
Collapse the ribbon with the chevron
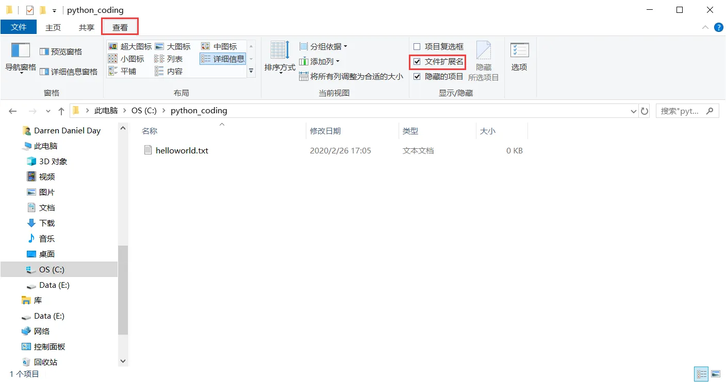click(705, 27)
